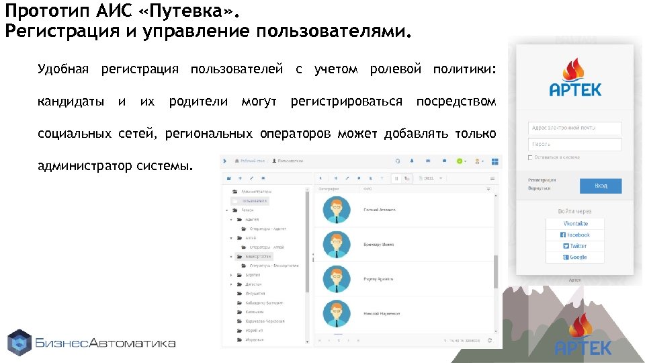Select page 1 in pagination

[x=339, y=341]
